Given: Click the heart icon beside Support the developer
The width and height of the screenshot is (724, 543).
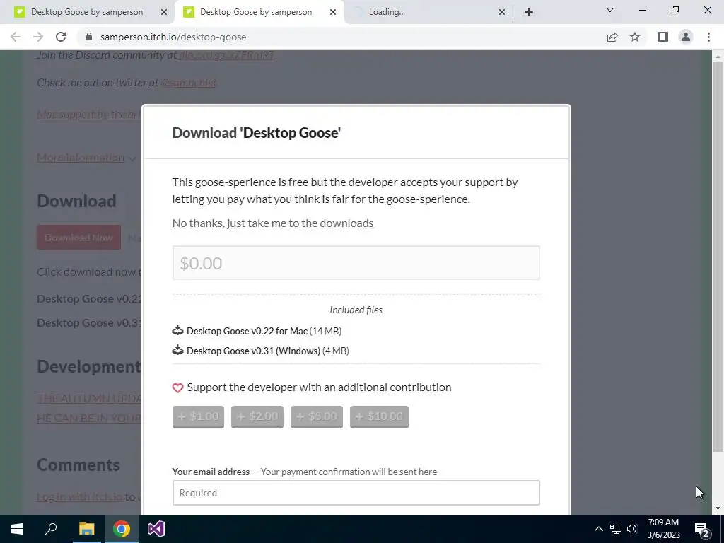Looking at the screenshot, I should click(x=177, y=388).
